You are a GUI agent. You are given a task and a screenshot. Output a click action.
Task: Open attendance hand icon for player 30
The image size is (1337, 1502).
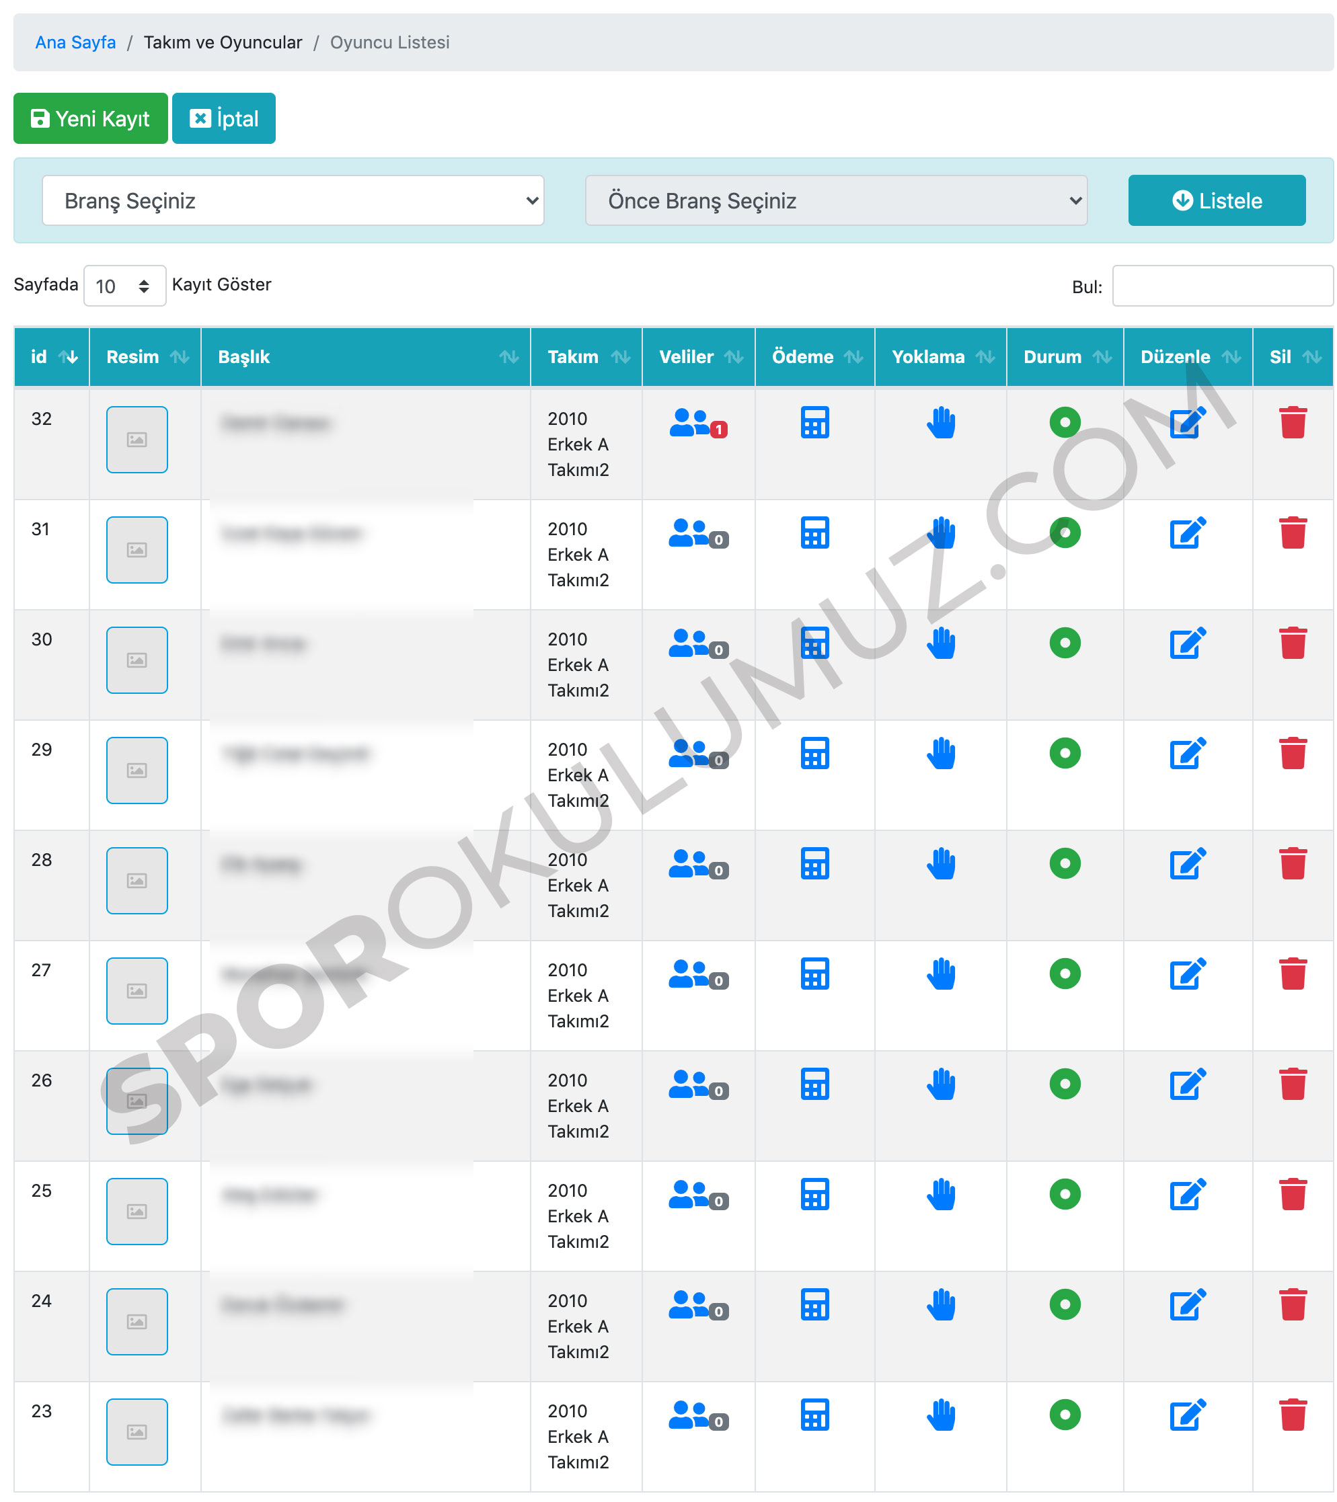(940, 643)
